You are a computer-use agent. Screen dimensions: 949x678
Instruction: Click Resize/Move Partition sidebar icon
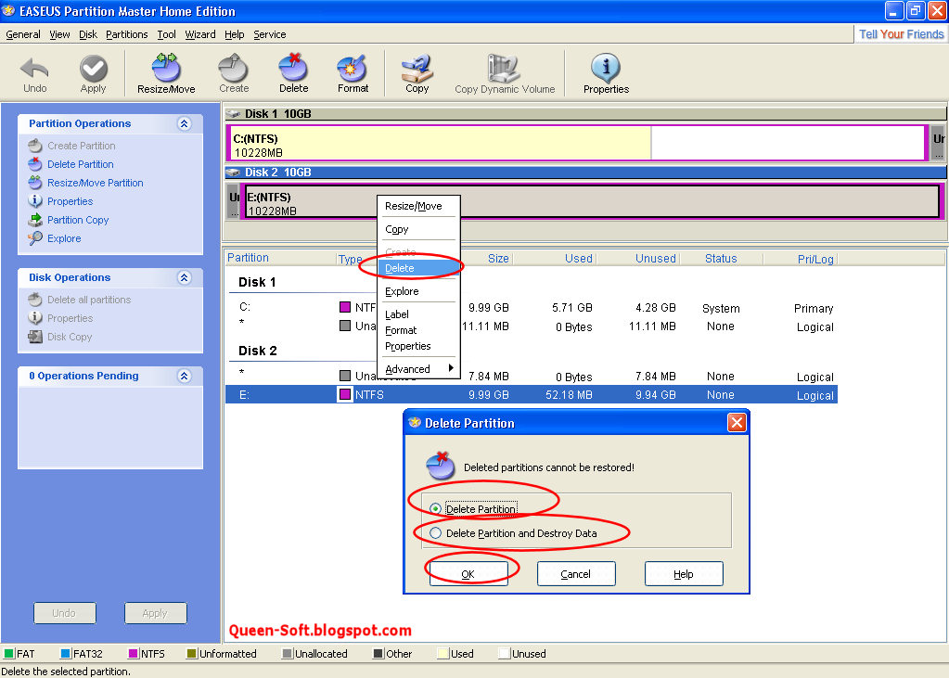[35, 182]
